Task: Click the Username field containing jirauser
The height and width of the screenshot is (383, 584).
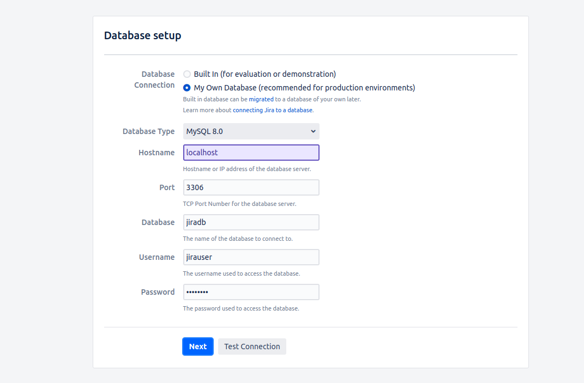Action: pos(251,257)
